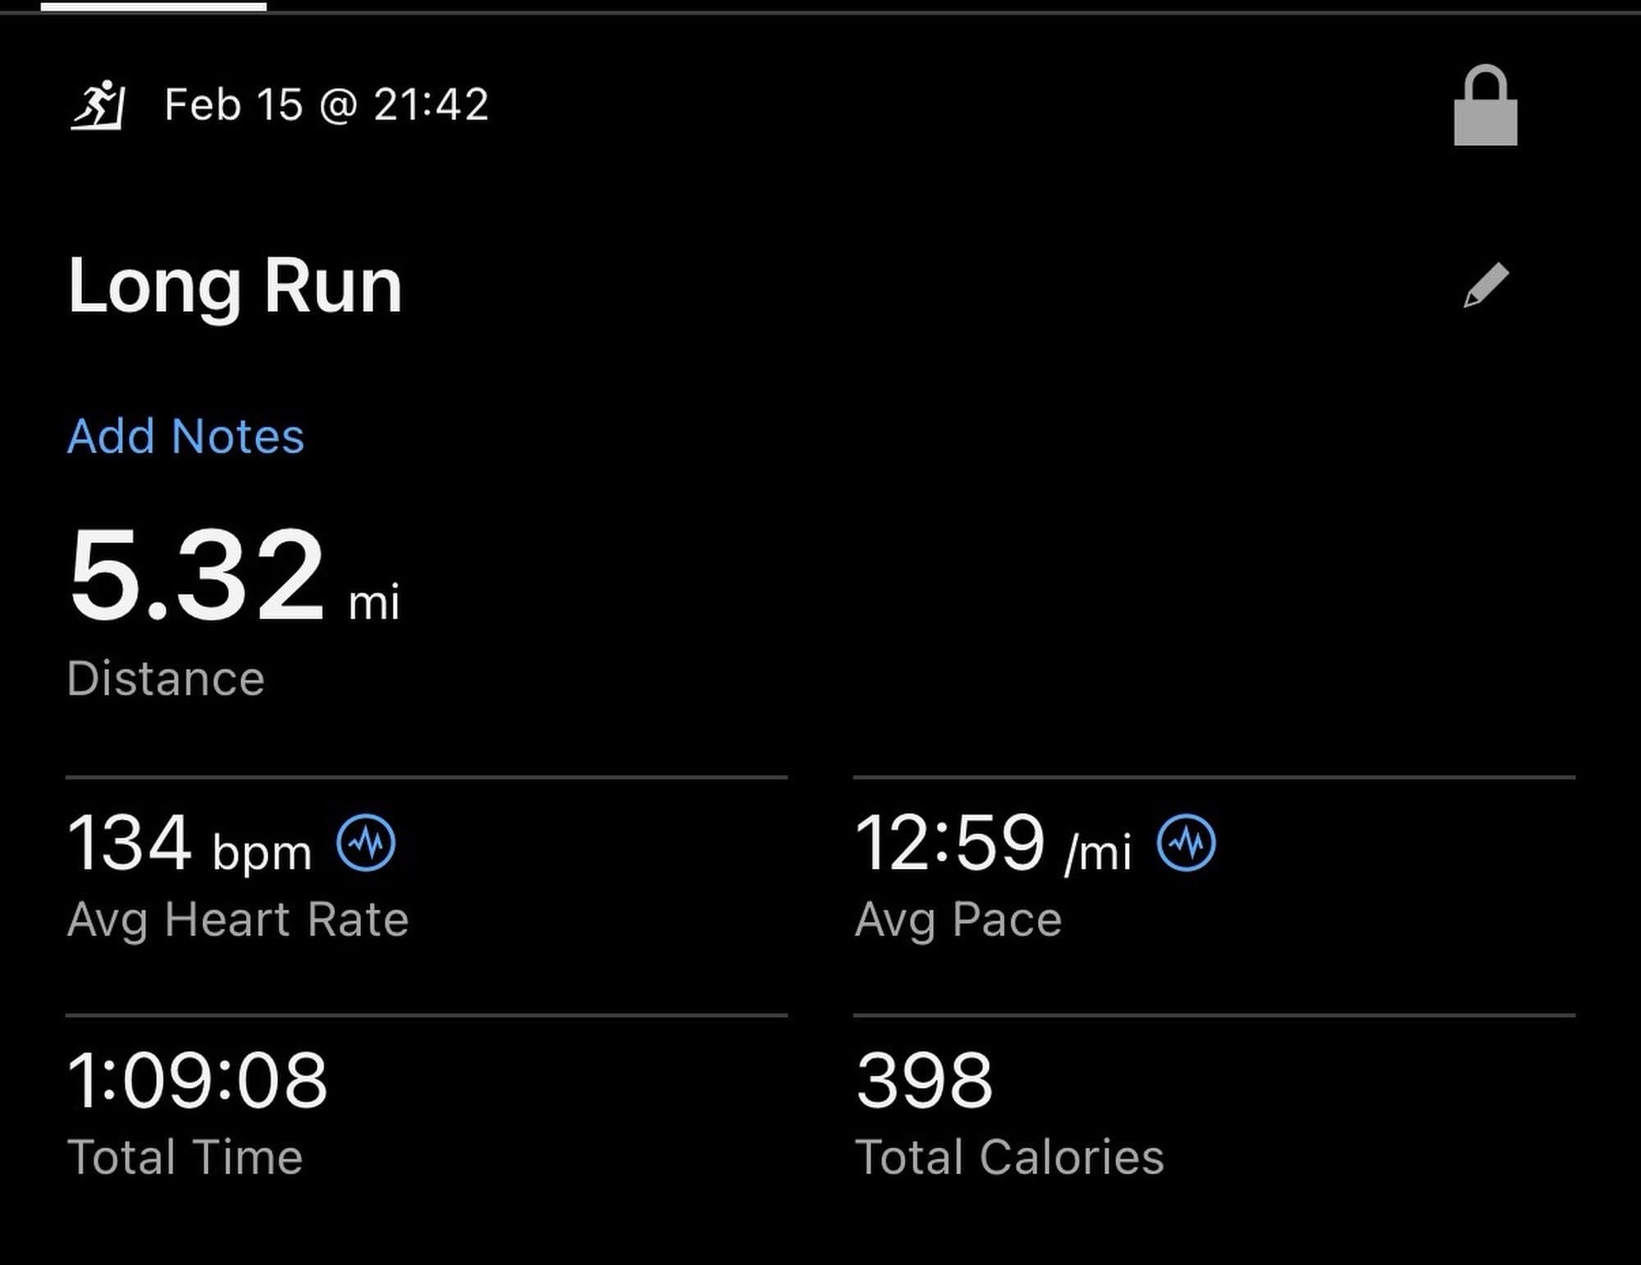Tap the treadmill run activity icon
This screenshot has height=1265, width=1641.
(98, 106)
